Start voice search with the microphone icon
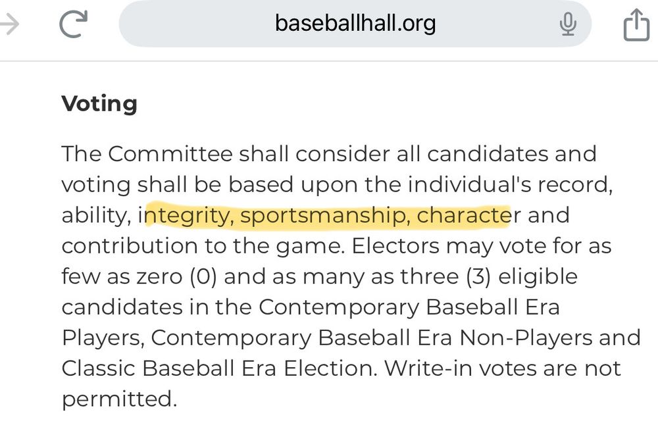Image resolution: width=658 pixels, height=431 pixels. tap(568, 24)
